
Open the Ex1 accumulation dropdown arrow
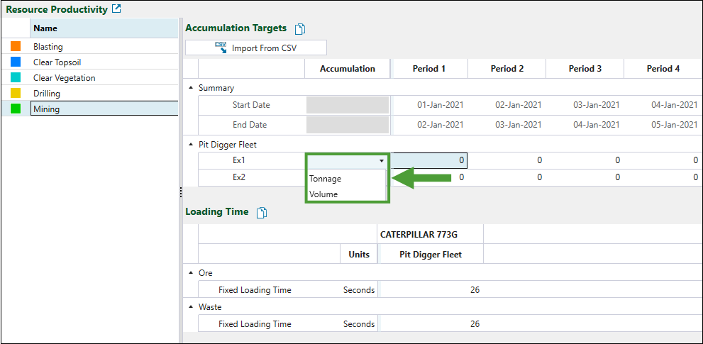(x=382, y=161)
